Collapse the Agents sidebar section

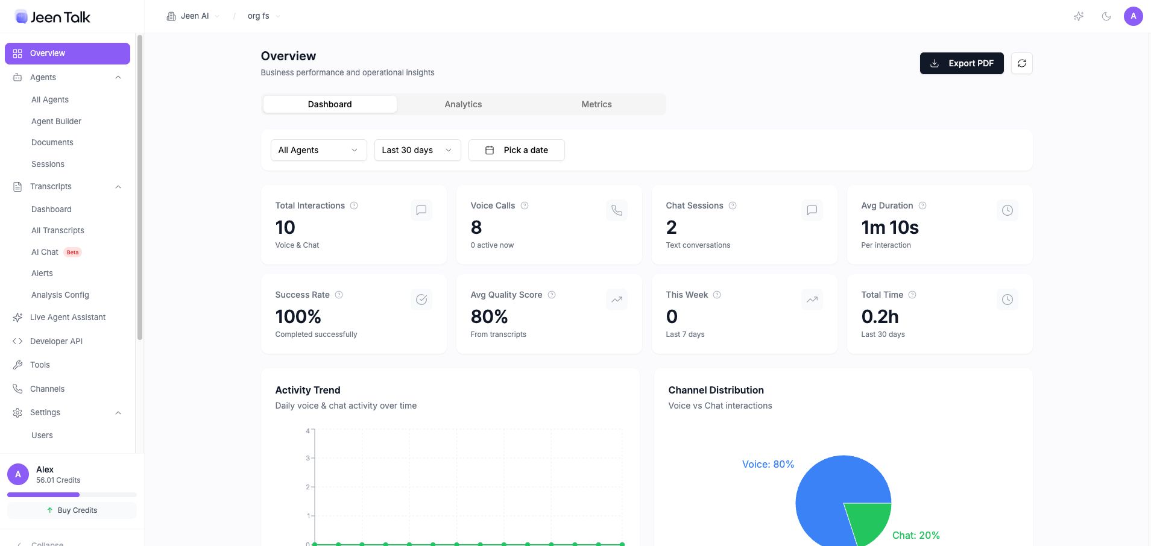coord(118,77)
